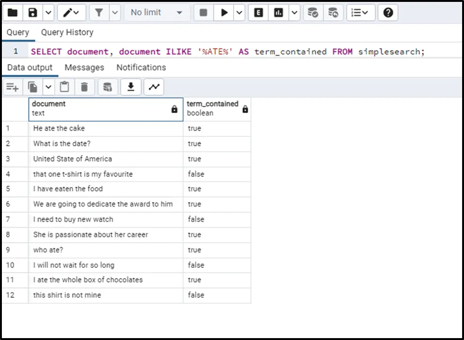Open the Help question mark icon
Screen dimensions: 464x340
point(388,13)
